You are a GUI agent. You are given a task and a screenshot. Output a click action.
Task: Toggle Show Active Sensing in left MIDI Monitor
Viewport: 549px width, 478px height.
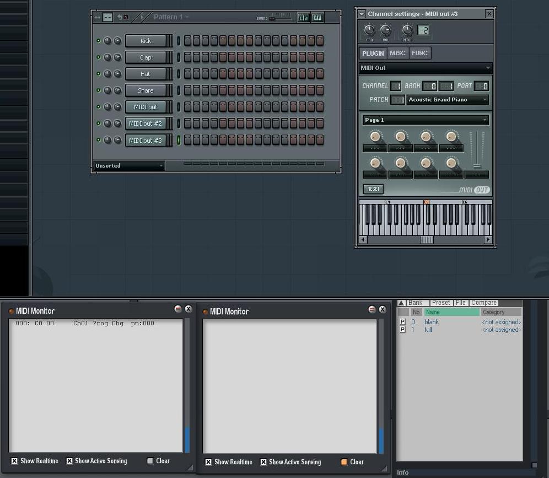pyautogui.click(x=69, y=461)
